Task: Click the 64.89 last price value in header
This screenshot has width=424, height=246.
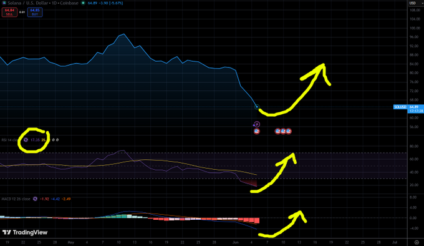Action: click(x=92, y=3)
